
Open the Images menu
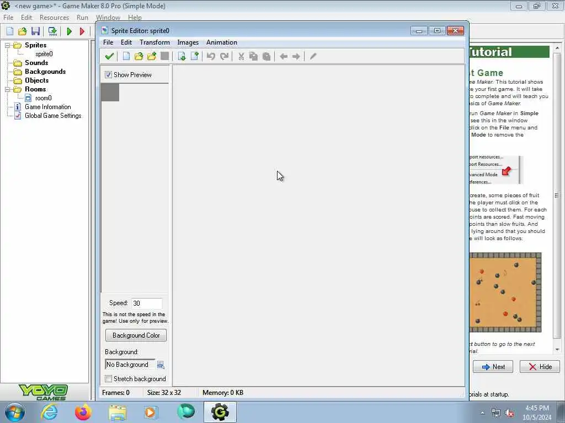[x=188, y=42]
